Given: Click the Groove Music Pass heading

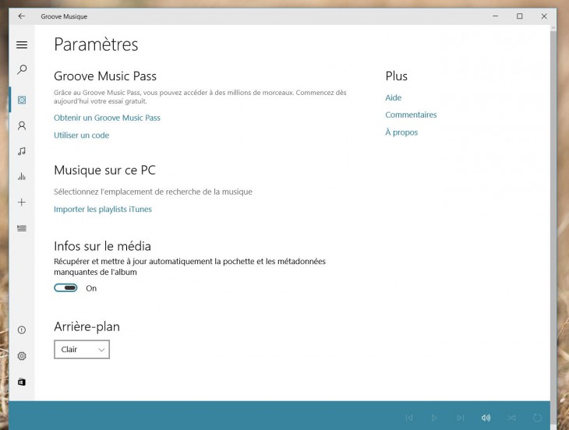Looking at the screenshot, I should tap(105, 76).
